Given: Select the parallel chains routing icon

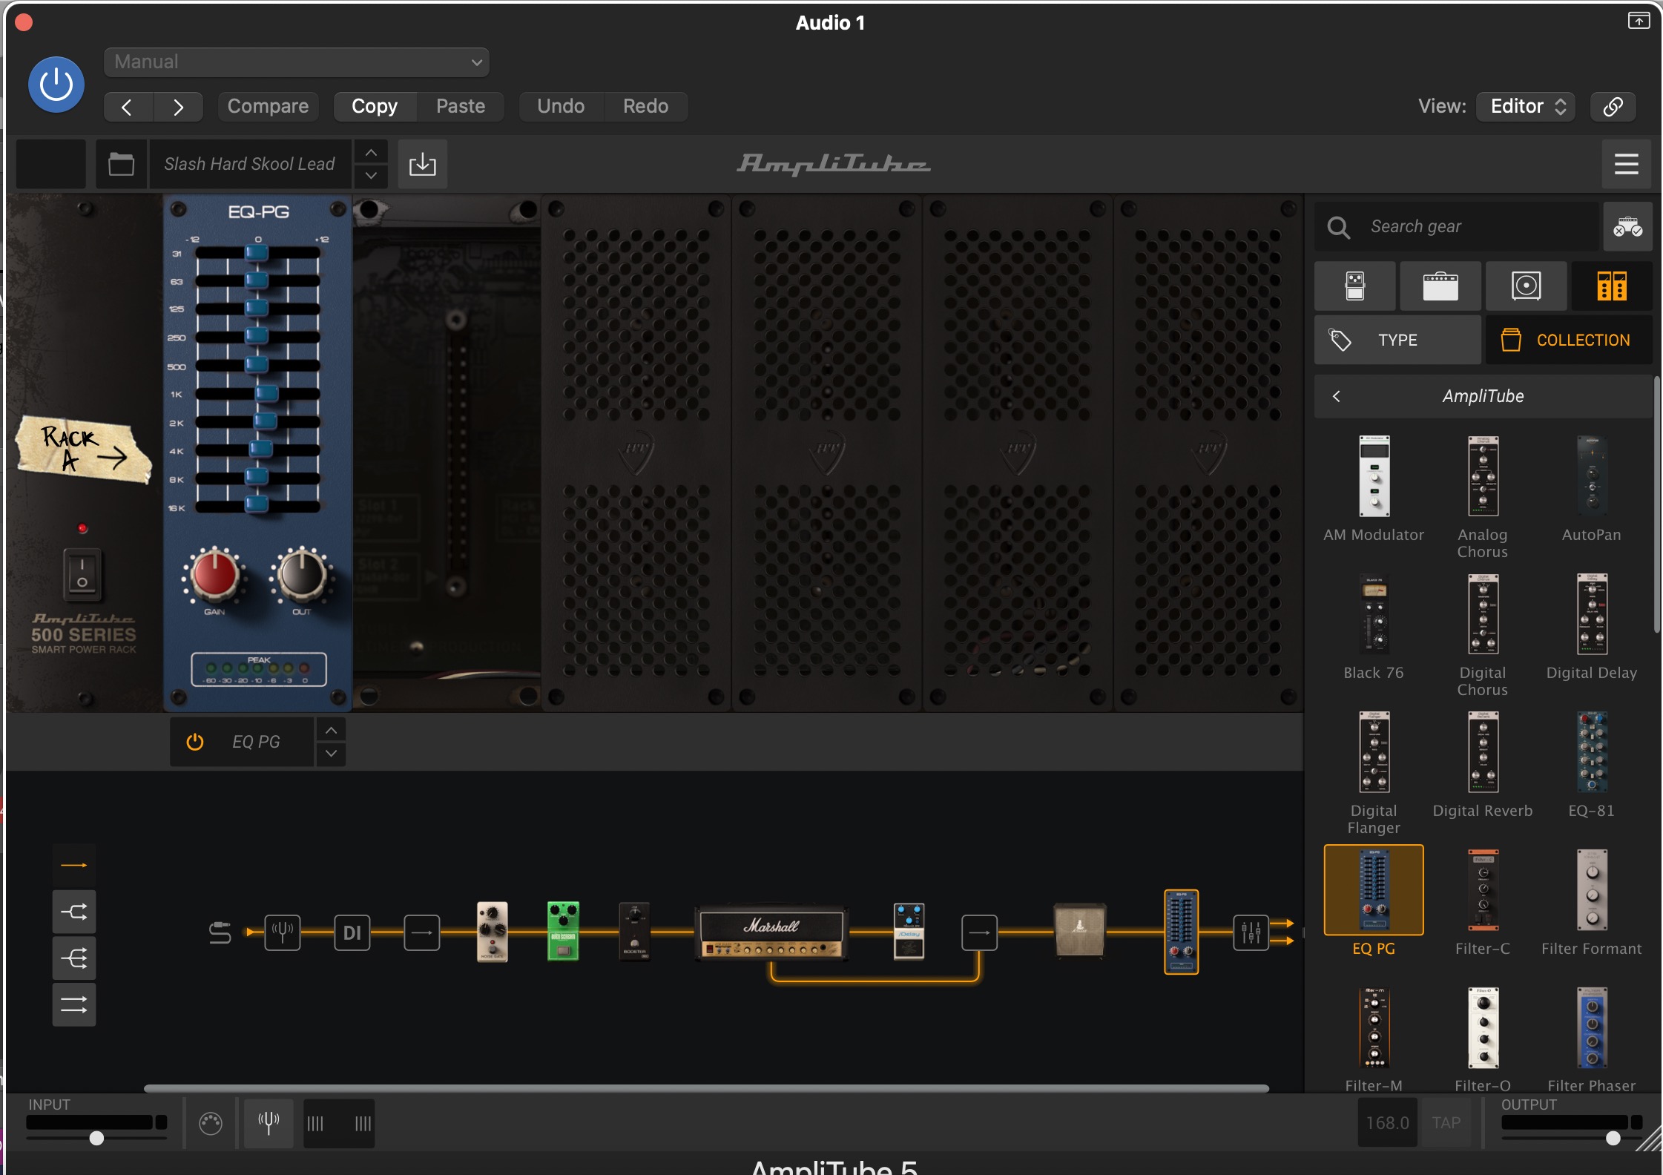Looking at the screenshot, I should point(74,1005).
